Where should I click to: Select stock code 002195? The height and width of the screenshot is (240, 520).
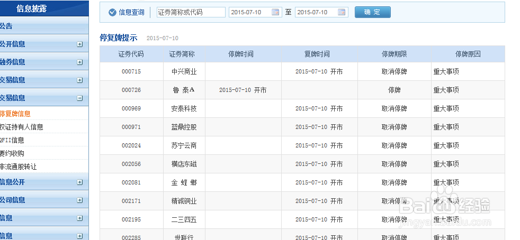(x=131, y=220)
